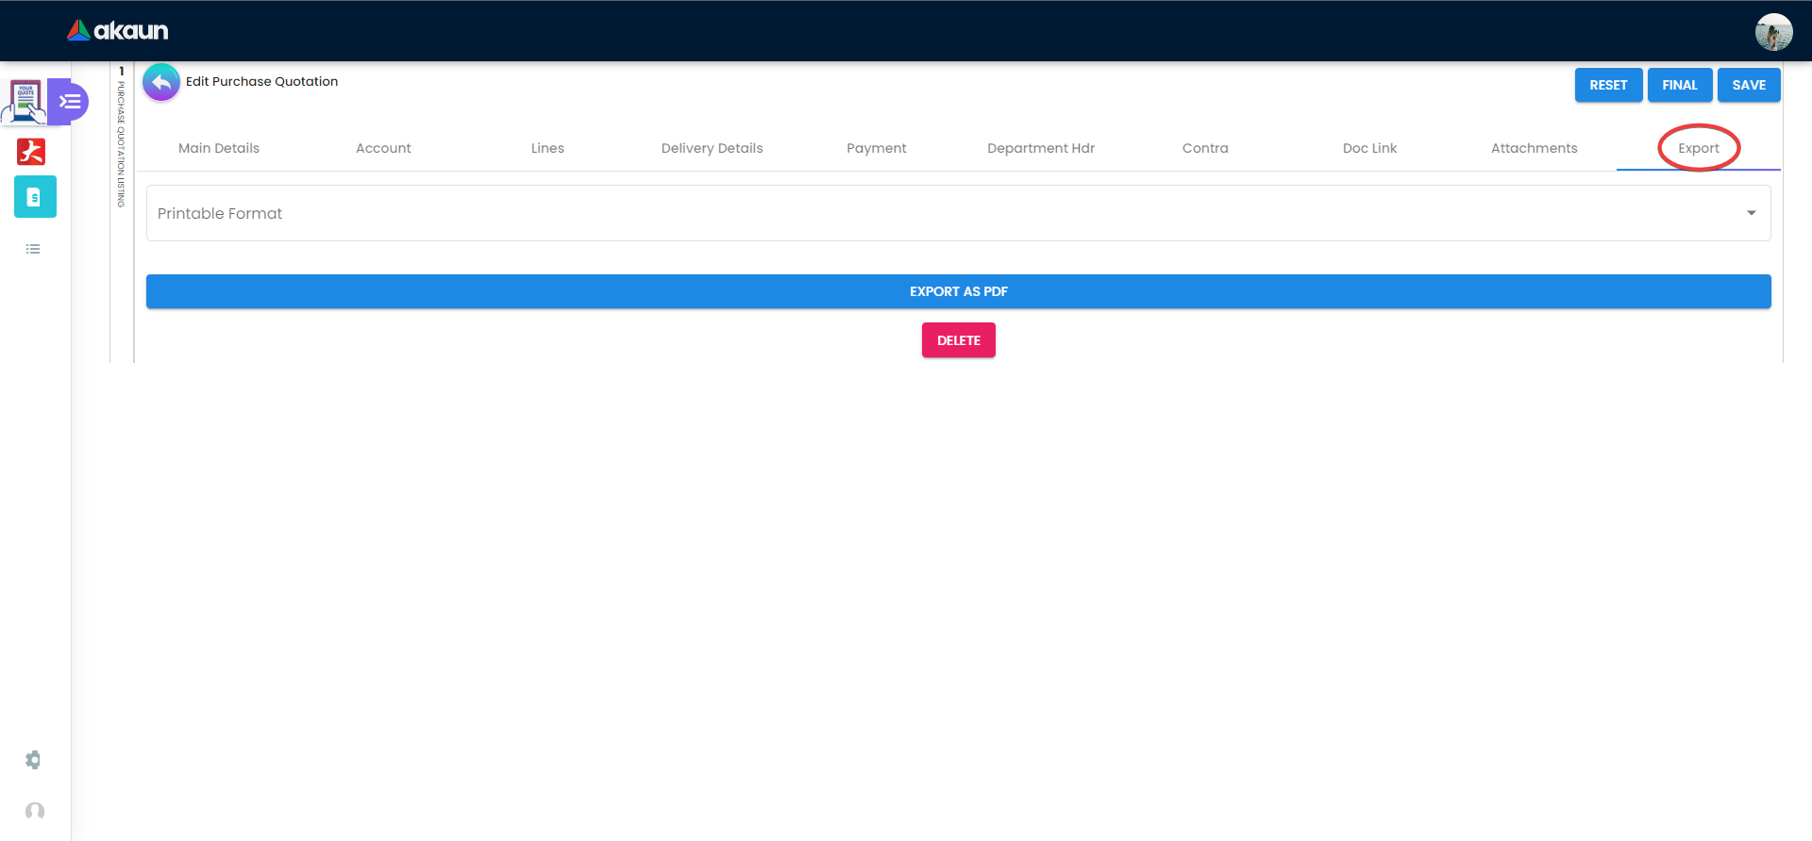
Task: Select the Export tab
Action: point(1699,148)
